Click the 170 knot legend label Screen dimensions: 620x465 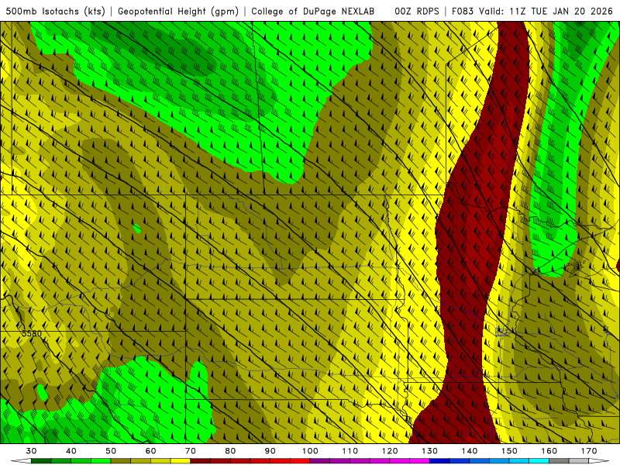coord(589,451)
